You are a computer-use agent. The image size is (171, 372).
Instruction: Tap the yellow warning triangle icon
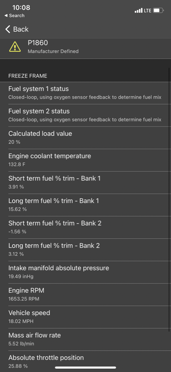15,46
